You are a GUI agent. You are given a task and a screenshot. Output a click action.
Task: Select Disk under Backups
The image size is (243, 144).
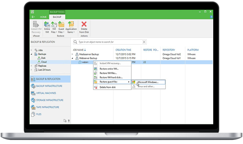[x=41, y=58]
